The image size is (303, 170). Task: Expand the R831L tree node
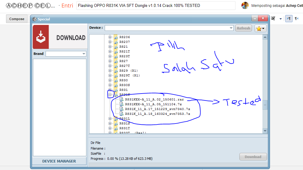(110, 119)
